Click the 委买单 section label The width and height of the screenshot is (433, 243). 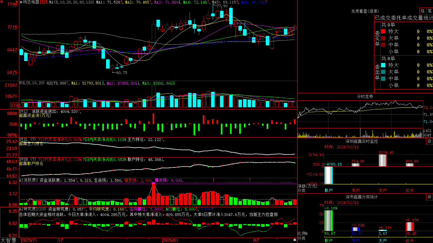[377, 39]
